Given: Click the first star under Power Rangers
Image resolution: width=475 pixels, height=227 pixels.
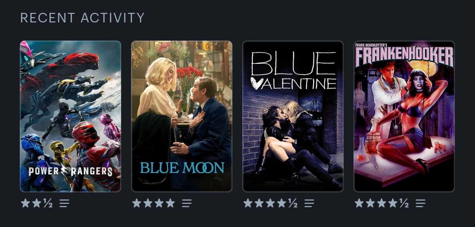Looking at the screenshot, I should click(25, 203).
